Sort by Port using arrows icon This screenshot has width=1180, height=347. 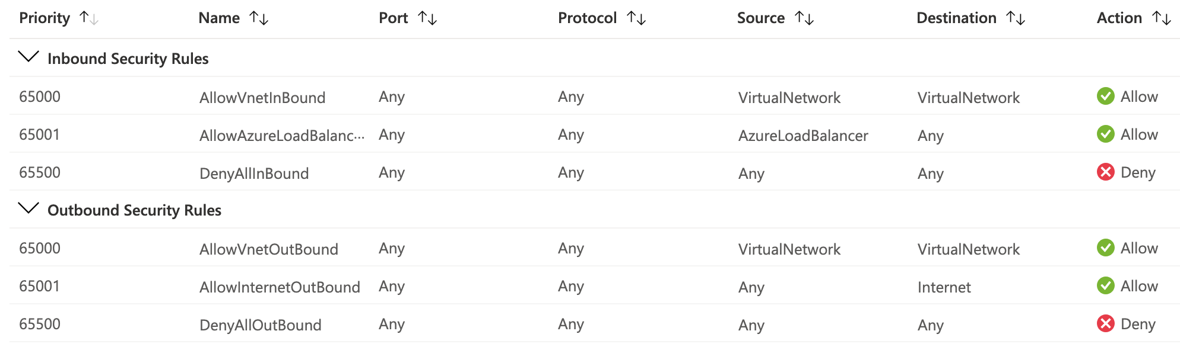pos(427,18)
